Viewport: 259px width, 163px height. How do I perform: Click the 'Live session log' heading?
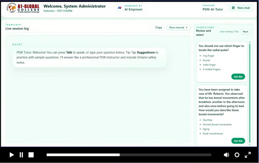point(17,28)
